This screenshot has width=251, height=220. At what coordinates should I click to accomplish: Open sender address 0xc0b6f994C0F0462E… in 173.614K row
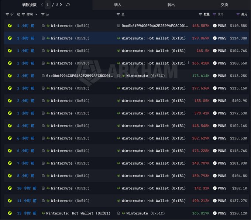click(79, 76)
